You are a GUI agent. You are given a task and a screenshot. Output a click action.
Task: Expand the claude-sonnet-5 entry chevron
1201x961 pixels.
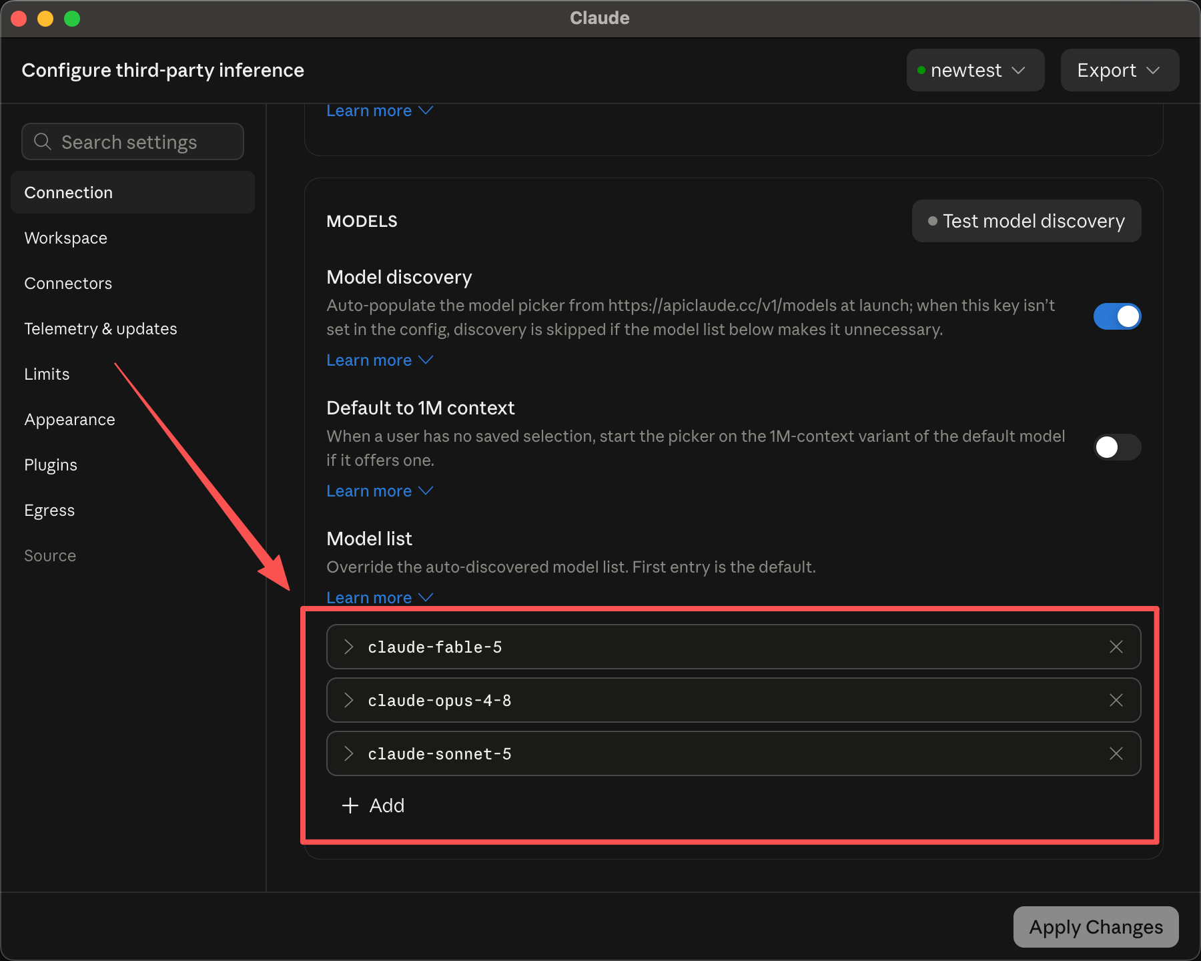pos(348,753)
